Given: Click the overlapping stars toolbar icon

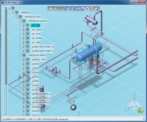Looking at the screenshot, I should (83, 9).
